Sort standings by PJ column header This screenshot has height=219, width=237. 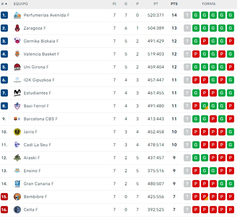[114, 4]
